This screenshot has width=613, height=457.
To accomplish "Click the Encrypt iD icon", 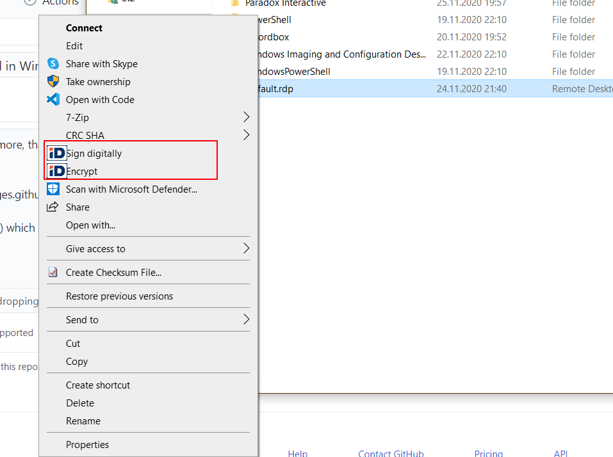I will [x=56, y=171].
